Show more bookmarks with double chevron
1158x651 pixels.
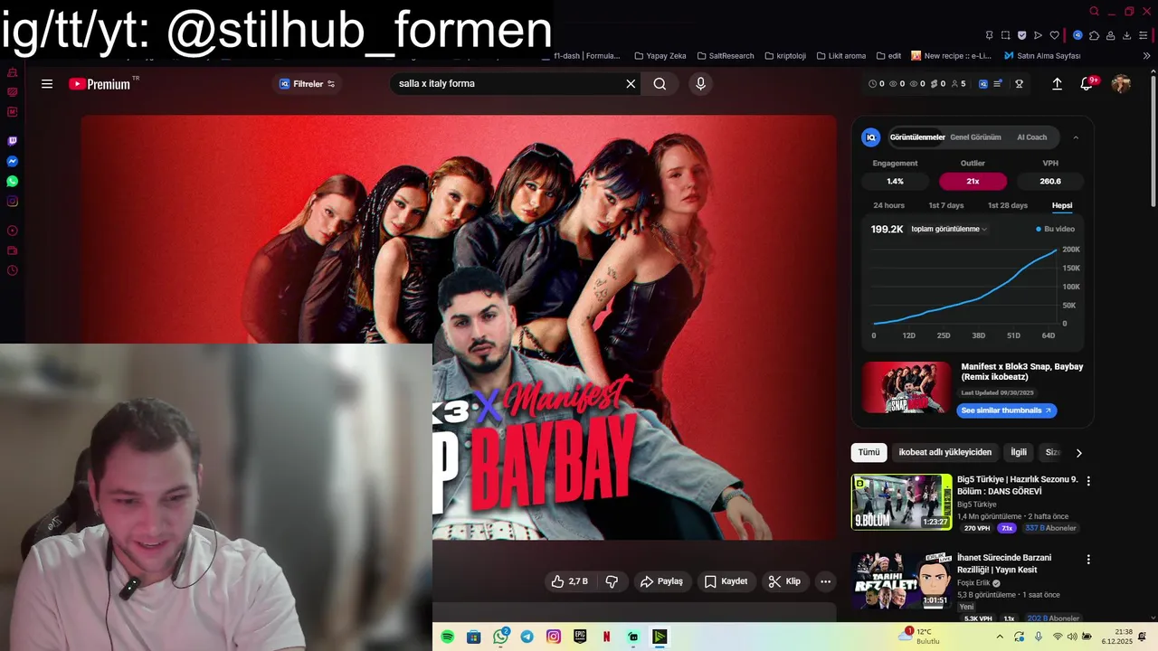pos(1147,56)
